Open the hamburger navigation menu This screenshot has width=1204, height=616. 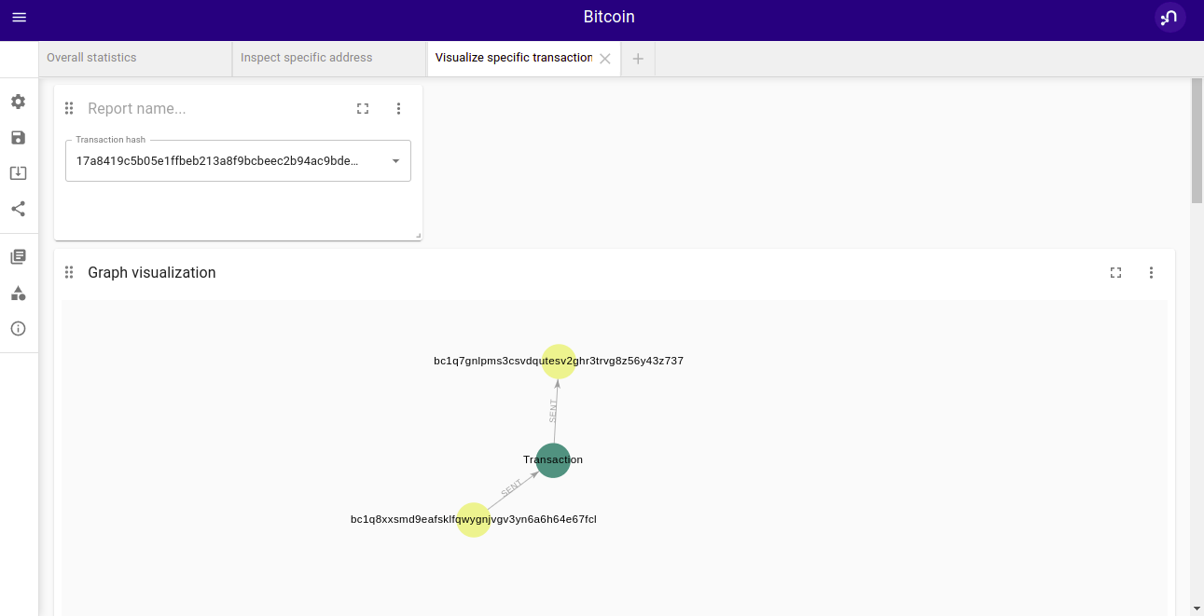pyautogui.click(x=19, y=17)
